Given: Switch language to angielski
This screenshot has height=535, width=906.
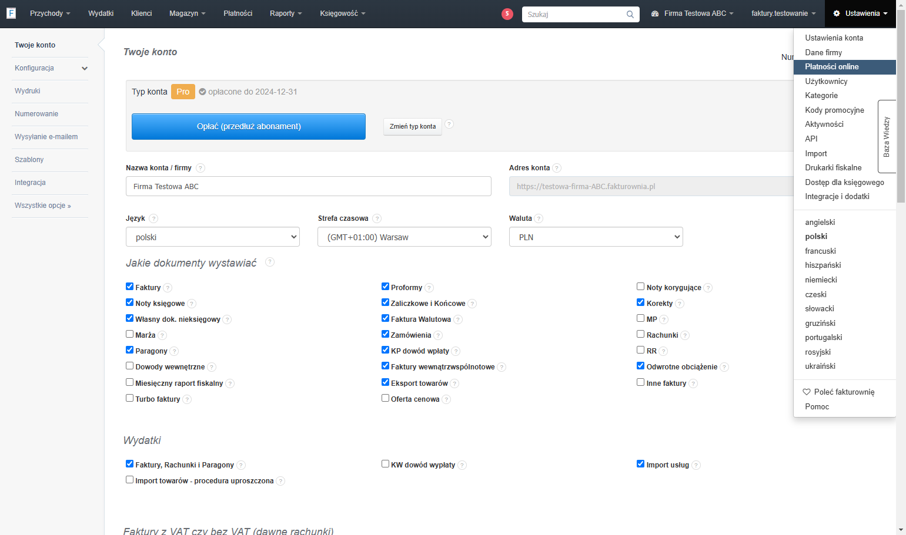Looking at the screenshot, I should (x=820, y=222).
